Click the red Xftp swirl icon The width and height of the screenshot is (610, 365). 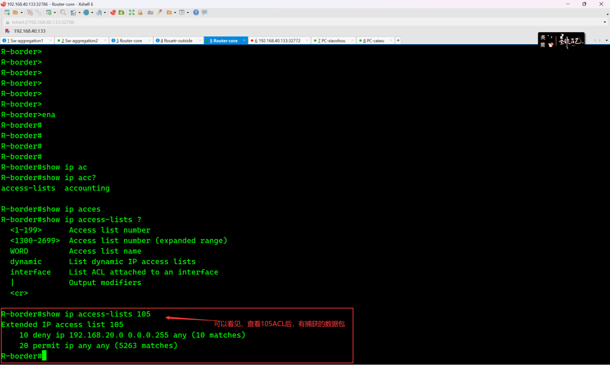[x=113, y=13]
